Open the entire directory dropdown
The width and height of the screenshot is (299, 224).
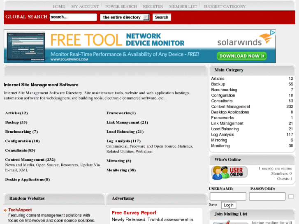coord(125,17)
